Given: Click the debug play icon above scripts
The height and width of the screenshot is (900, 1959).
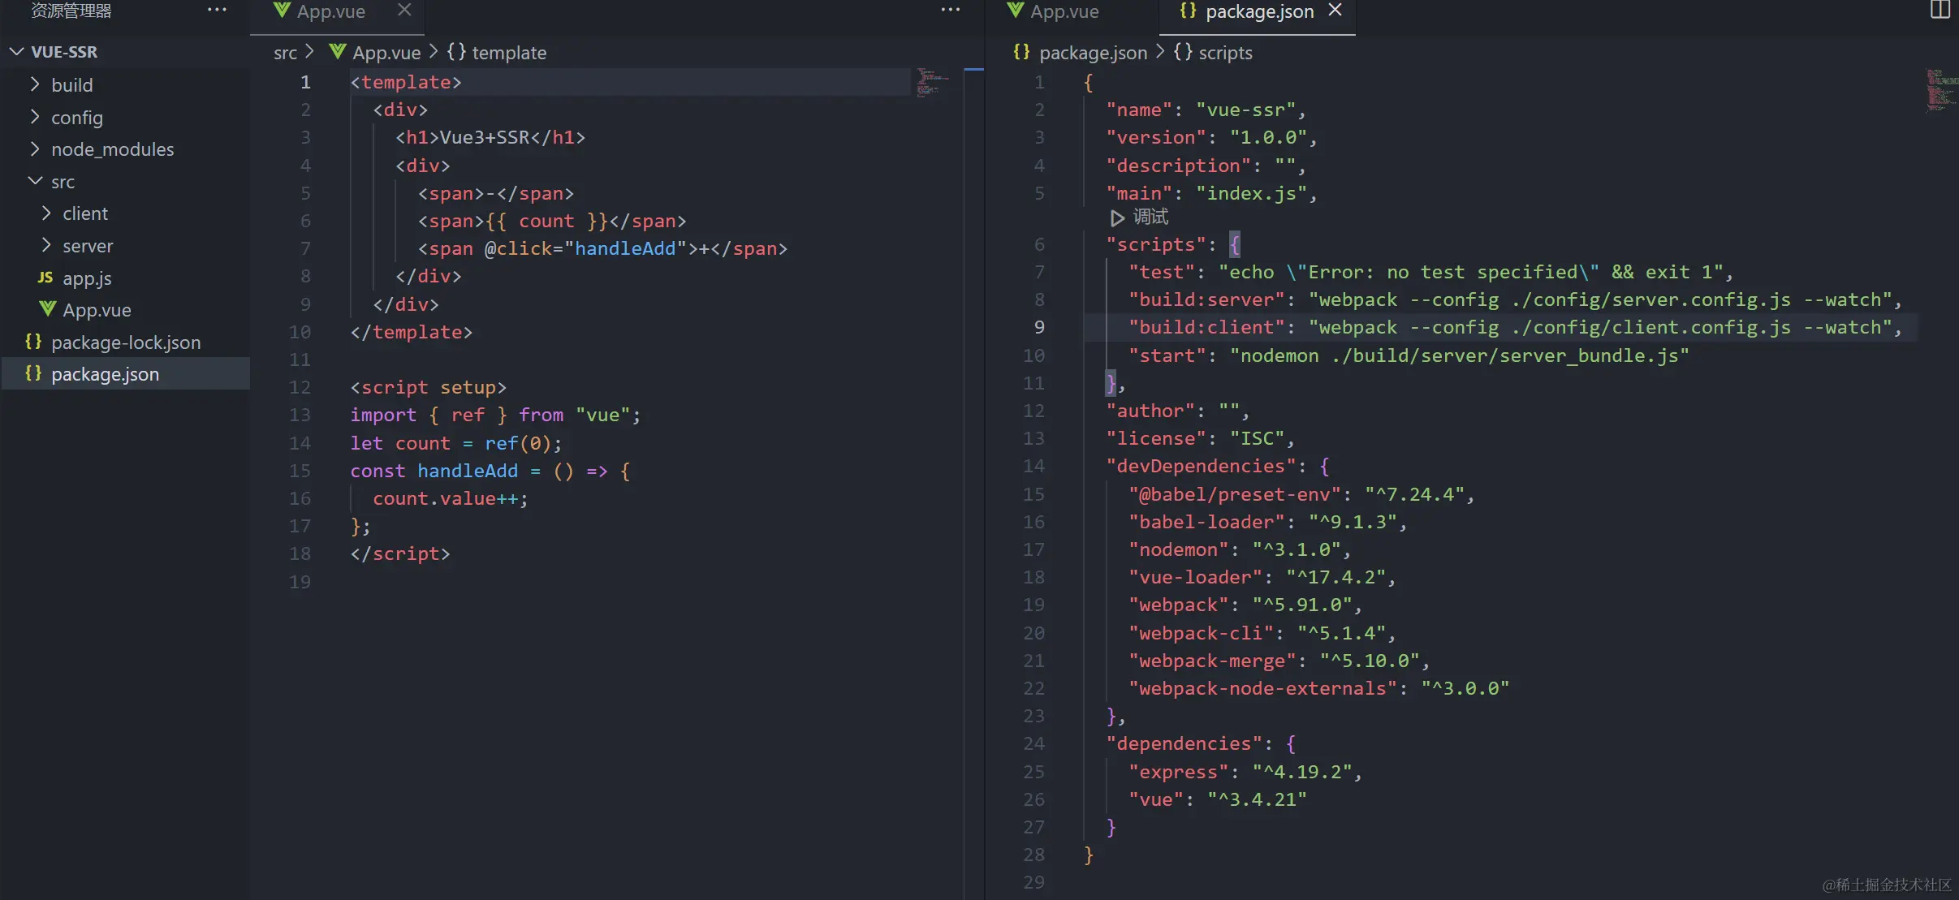Looking at the screenshot, I should click(x=1117, y=217).
